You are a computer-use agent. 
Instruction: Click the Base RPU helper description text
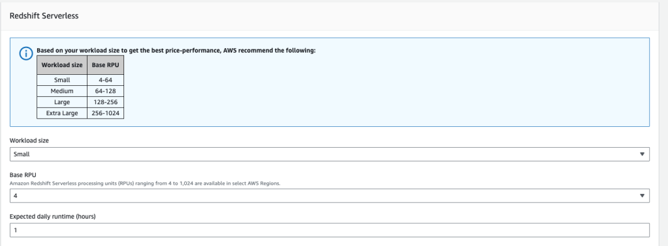tap(145, 183)
